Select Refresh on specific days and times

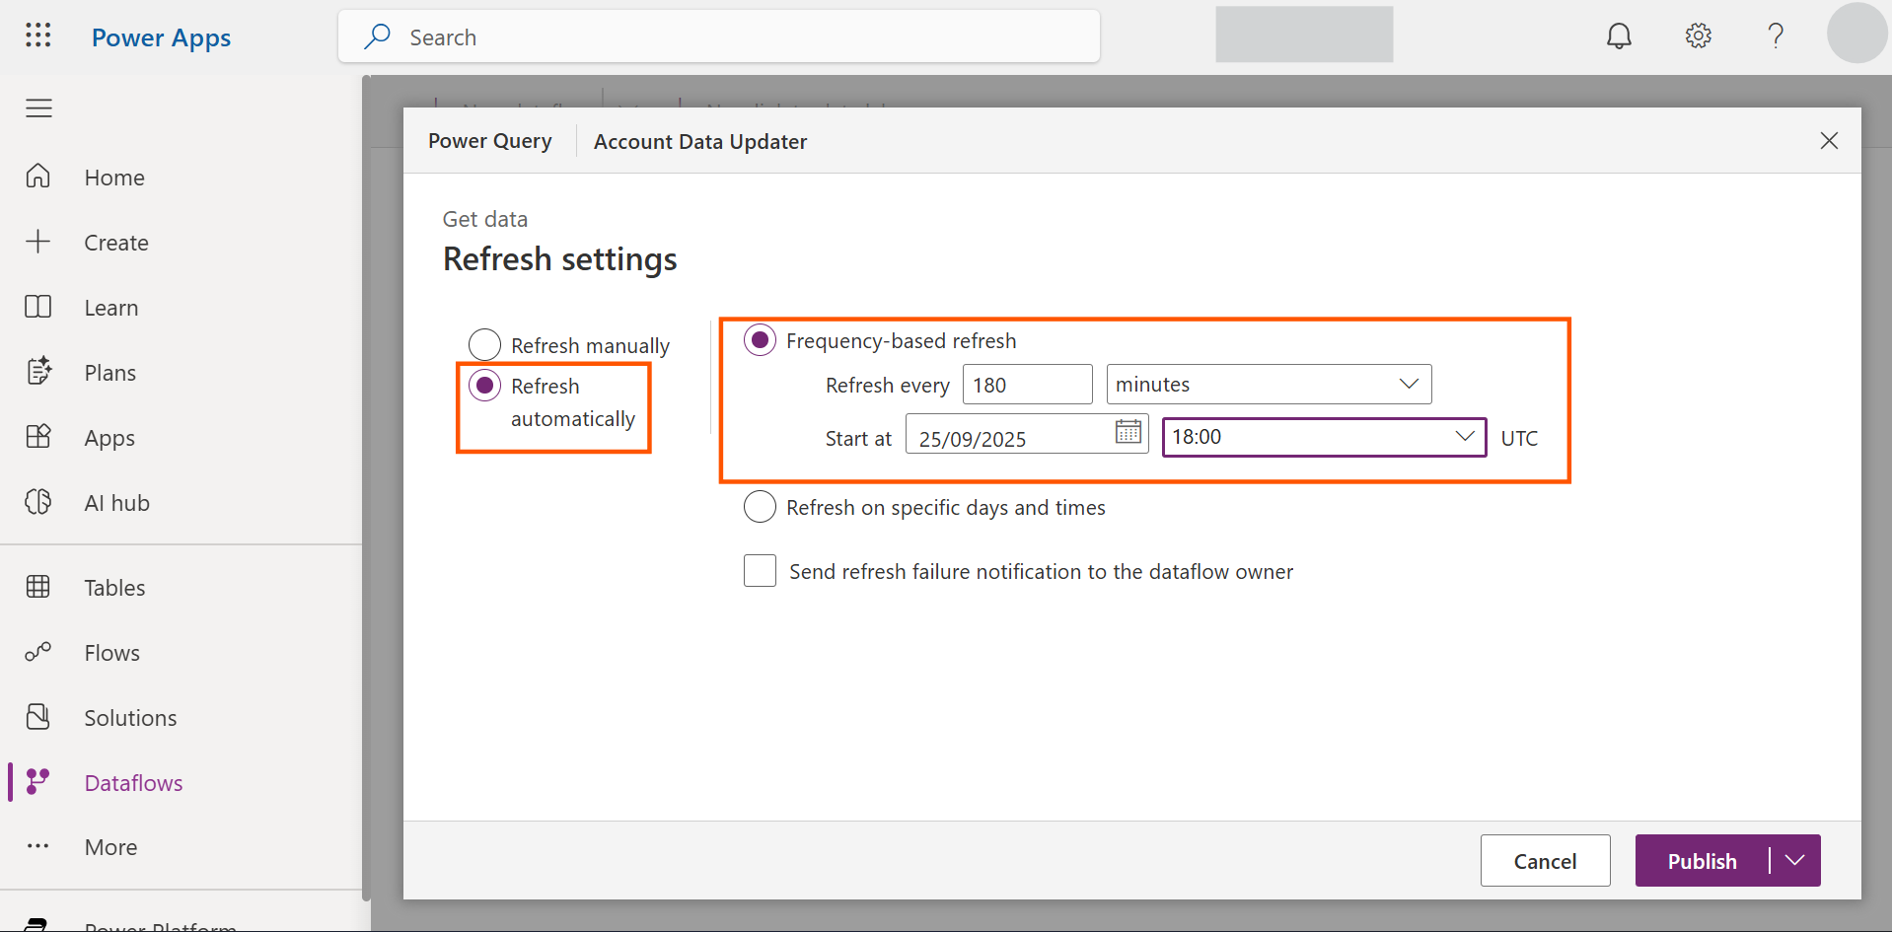coord(760,507)
